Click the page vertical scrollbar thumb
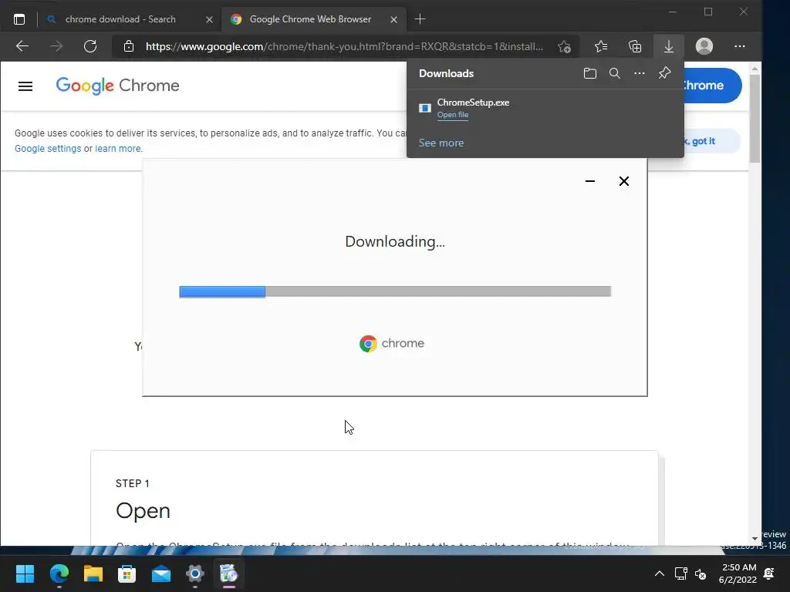 (755, 119)
